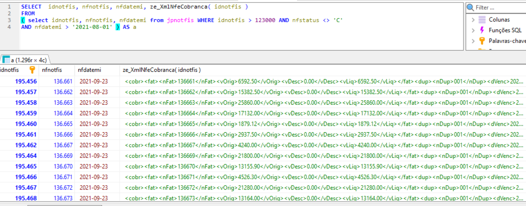Screen dimensions: 526x206
Task: Click the primary key icon in idnotfis header
Action: (32, 70)
